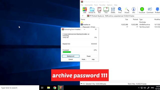Open the File menu in WinRAR
The width and height of the screenshot is (160, 90).
(82, 5)
